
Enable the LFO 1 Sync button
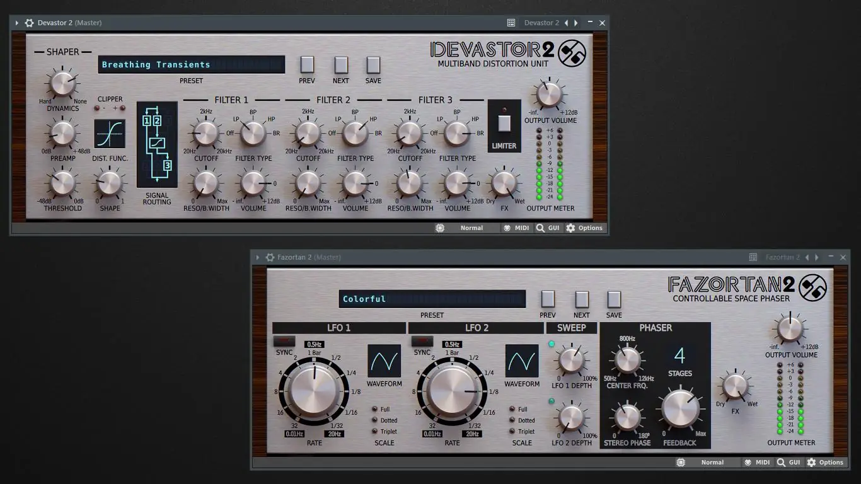pyautogui.click(x=284, y=342)
